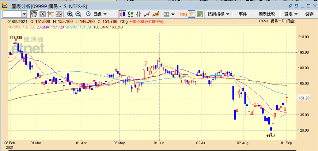
Task: Click the 事件 button
Action: [x=243, y=14]
